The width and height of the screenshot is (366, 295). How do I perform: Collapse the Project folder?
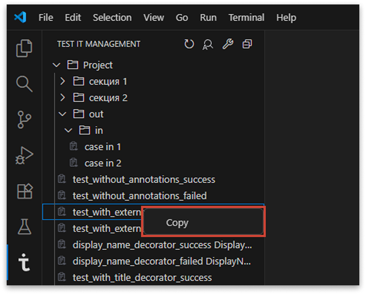(x=56, y=65)
